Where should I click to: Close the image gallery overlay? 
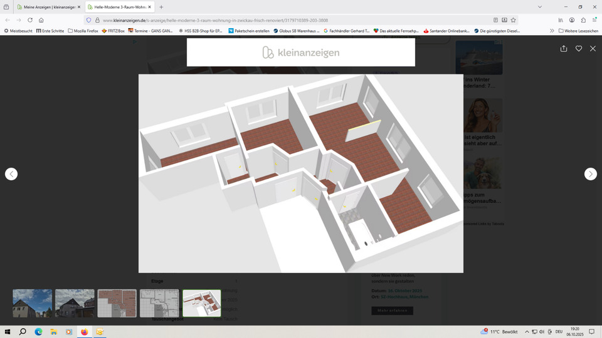593,48
